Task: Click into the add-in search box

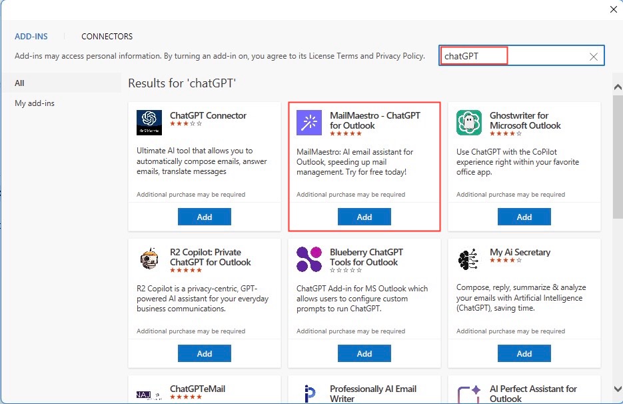Action: [521, 56]
